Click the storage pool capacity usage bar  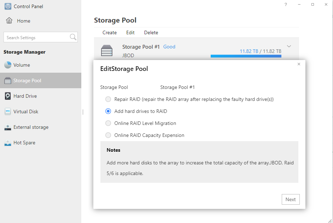point(246,56)
